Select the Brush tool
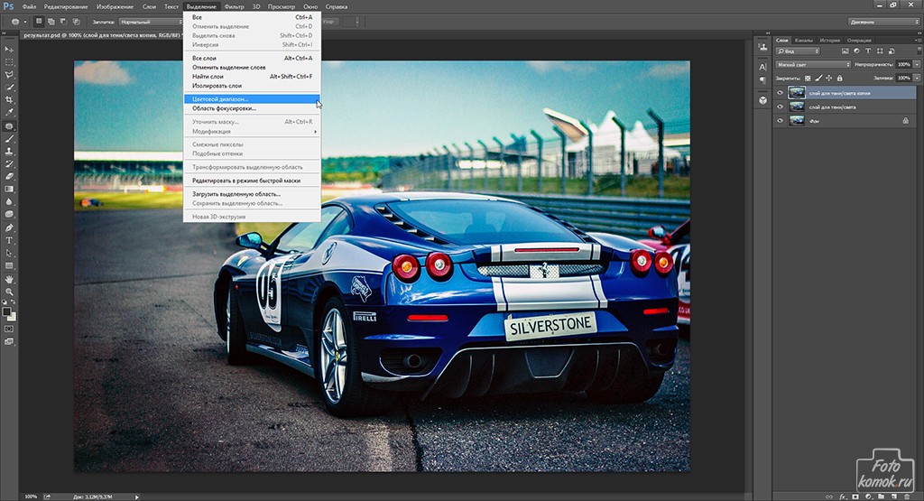The height and width of the screenshot is (501, 924). (x=9, y=139)
